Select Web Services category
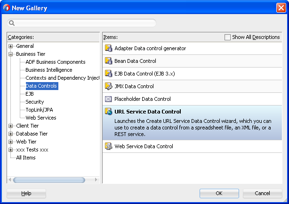This screenshot has height=204, width=289. click(41, 118)
